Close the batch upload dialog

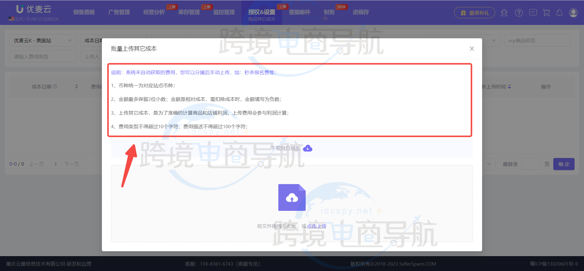point(472,49)
